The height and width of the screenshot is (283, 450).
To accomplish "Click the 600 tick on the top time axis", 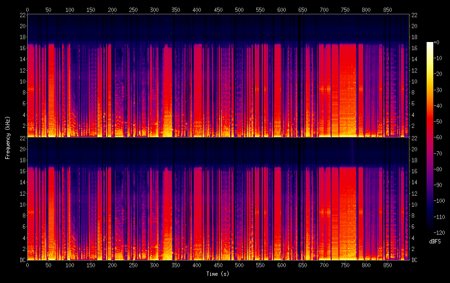I will pyautogui.click(x=282, y=10).
